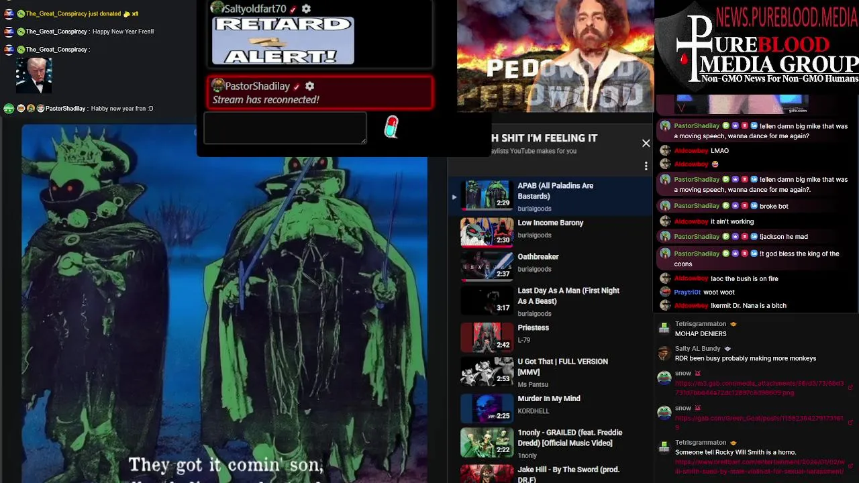This screenshot has width=859, height=483.
Task: Click orange badge next to Tetrisgrammaton MOHAP message
Action: pos(734,324)
